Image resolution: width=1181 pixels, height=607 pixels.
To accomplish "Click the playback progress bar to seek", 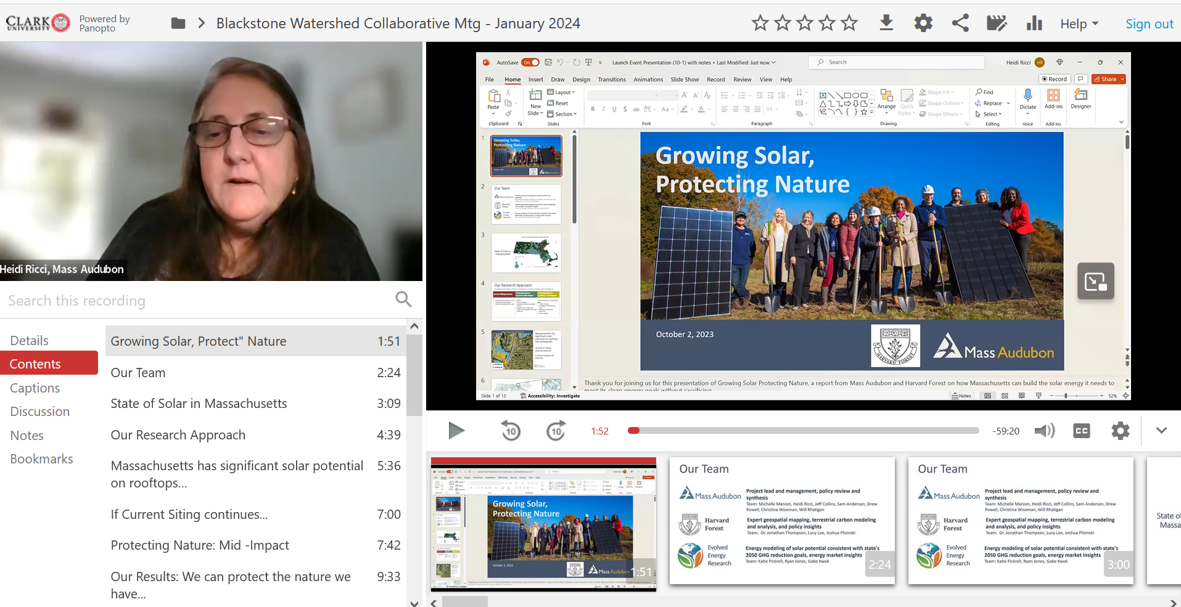I will click(x=803, y=431).
